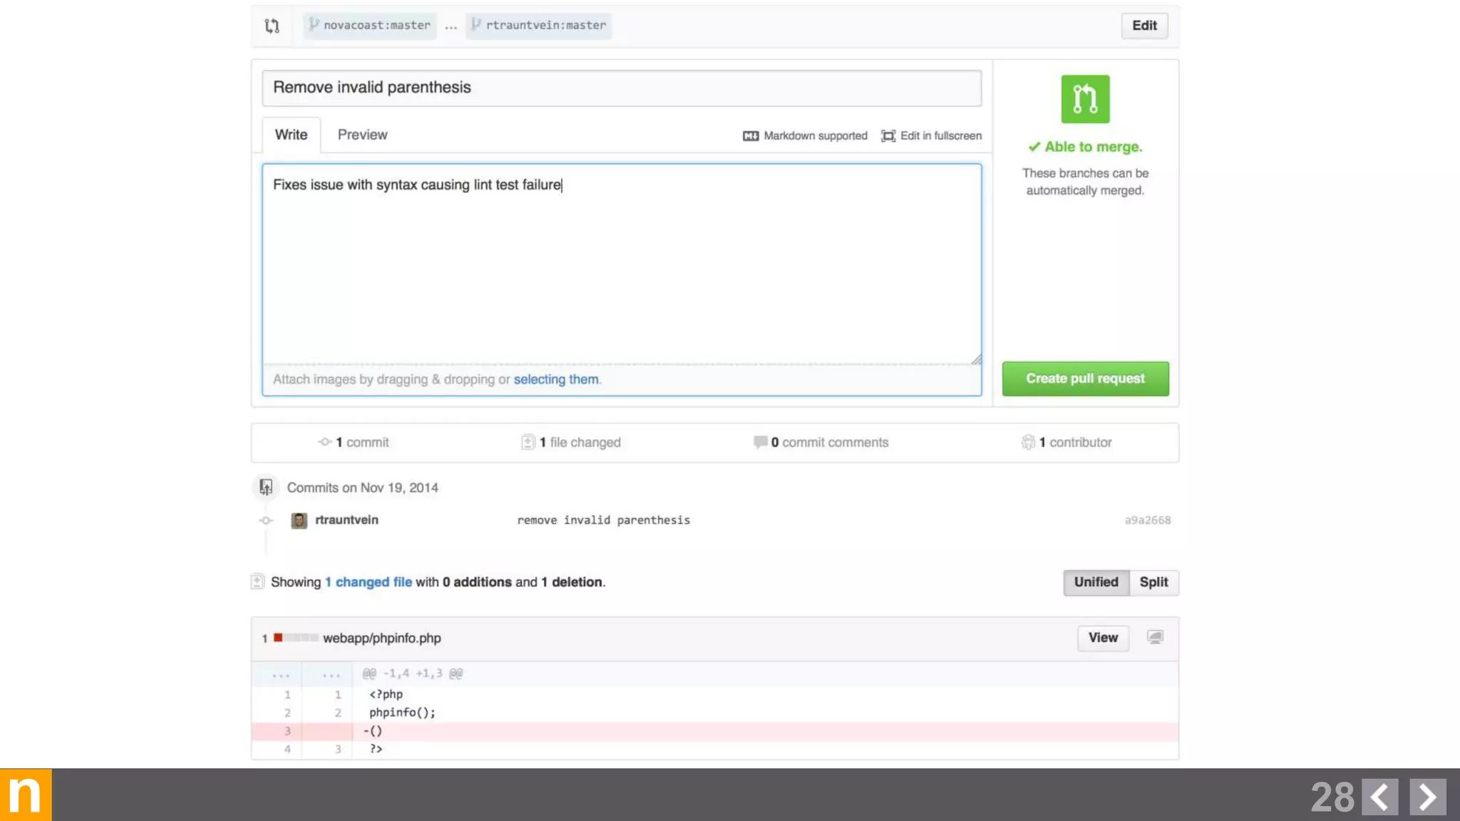Click the Create pull request button
The width and height of the screenshot is (1460, 821).
[1084, 378]
